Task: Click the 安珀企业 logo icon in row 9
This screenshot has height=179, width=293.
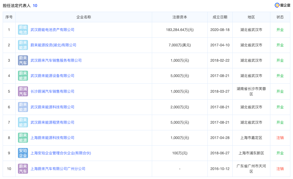Action: (x=23, y=153)
